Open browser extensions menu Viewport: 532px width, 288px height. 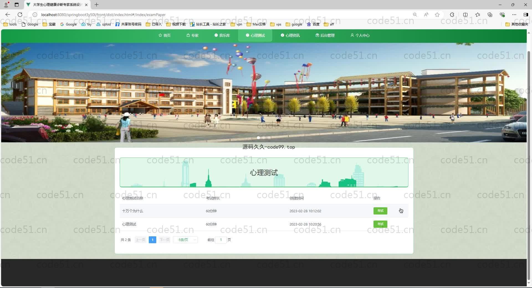pos(452,15)
